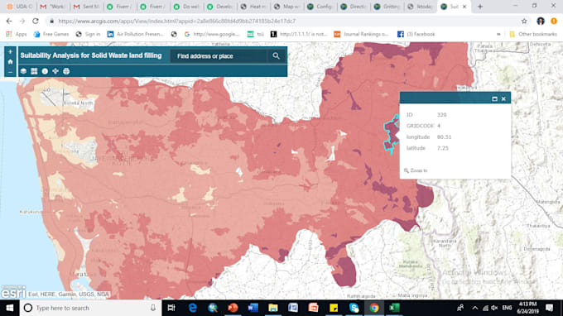Viewport: 563px width, 316px height.
Task: Select the ID value 320 in popup
Action: (441, 115)
